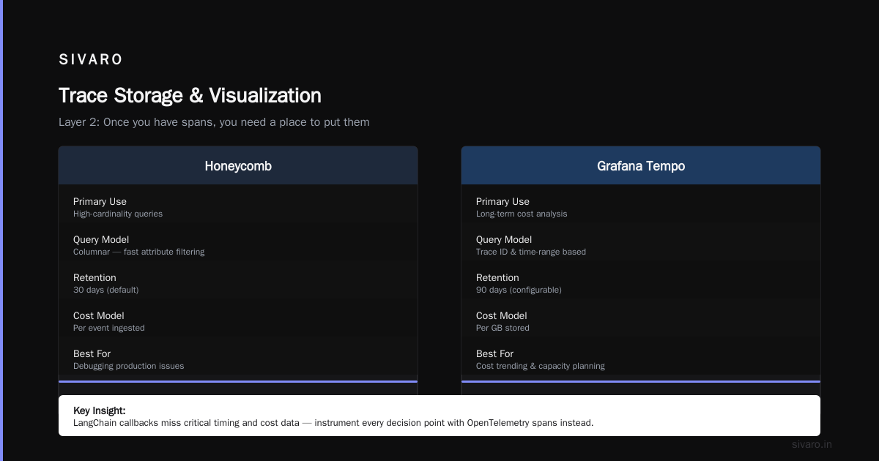Click the Layer 2 subtitle text

click(x=214, y=122)
